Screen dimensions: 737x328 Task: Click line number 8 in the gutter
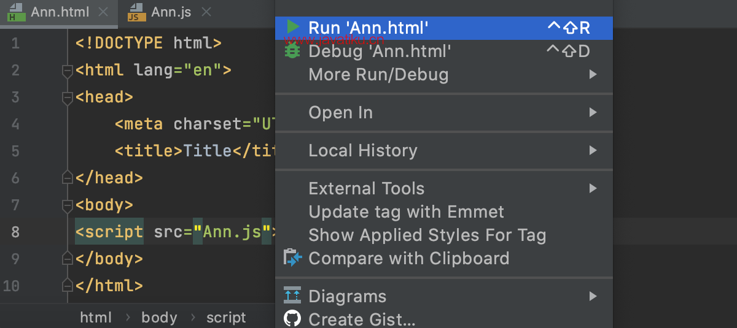pyautogui.click(x=15, y=232)
